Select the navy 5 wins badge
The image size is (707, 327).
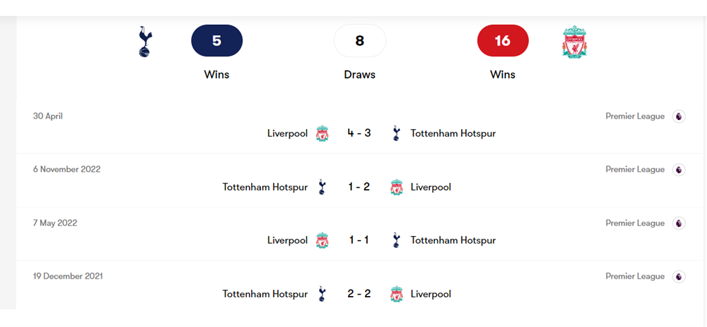coord(217,41)
